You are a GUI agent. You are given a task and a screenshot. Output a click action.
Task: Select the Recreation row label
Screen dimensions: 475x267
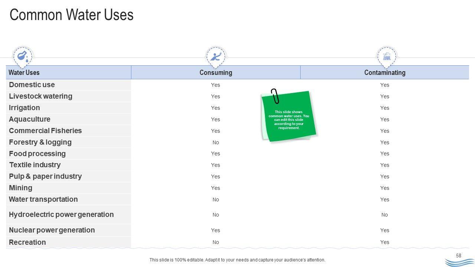[x=27, y=243]
